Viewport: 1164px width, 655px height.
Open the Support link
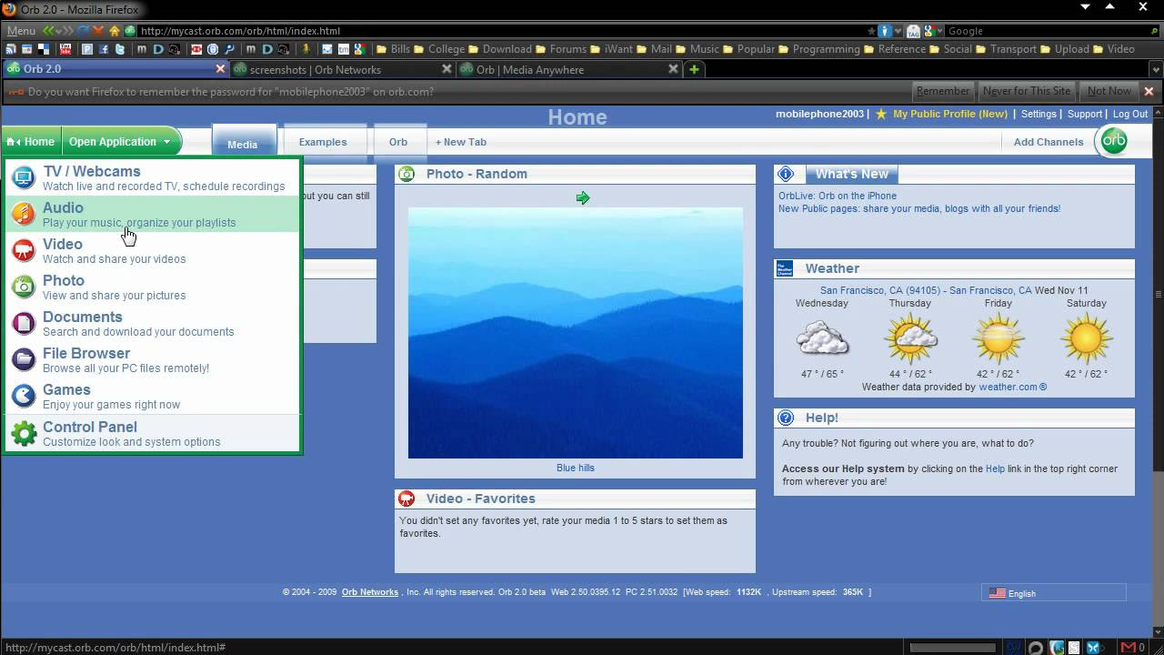click(x=1085, y=114)
